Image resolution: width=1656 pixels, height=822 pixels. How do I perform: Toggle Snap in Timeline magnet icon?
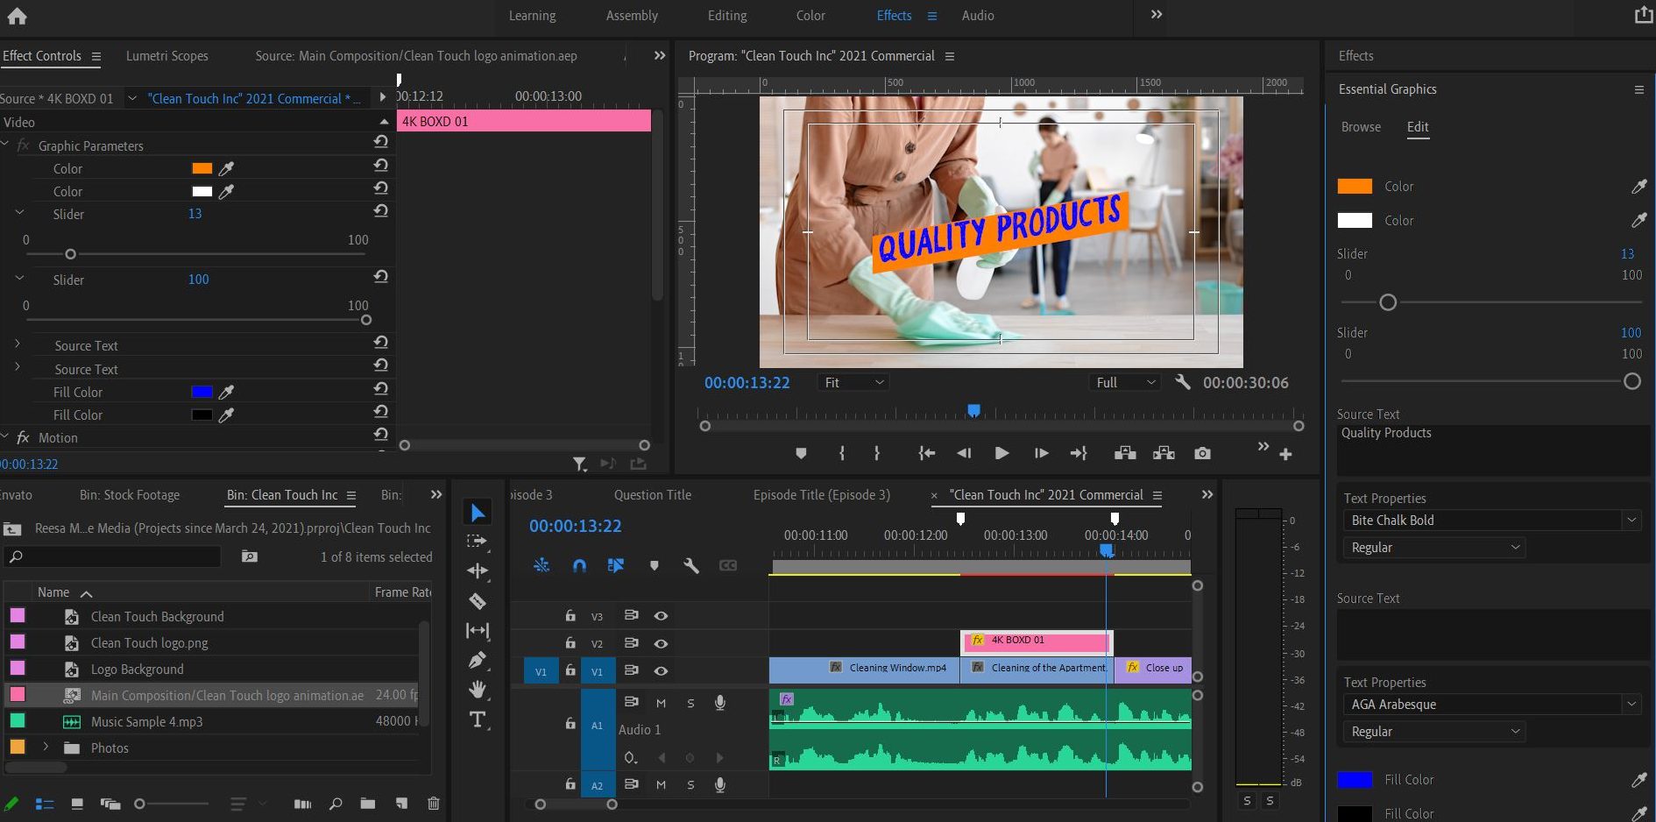[579, 565]
